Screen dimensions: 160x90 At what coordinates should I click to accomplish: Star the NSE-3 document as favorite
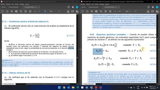pos(7,11)
